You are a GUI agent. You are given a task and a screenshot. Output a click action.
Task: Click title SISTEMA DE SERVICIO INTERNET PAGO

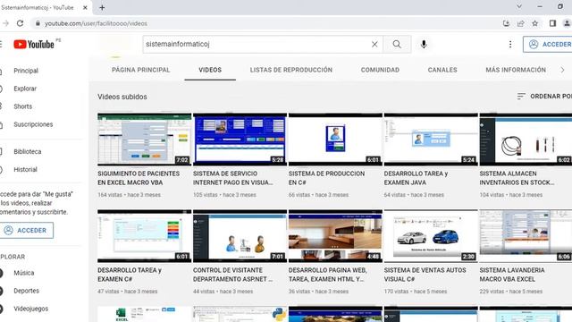pyautogui.click(x=233, y=178)
